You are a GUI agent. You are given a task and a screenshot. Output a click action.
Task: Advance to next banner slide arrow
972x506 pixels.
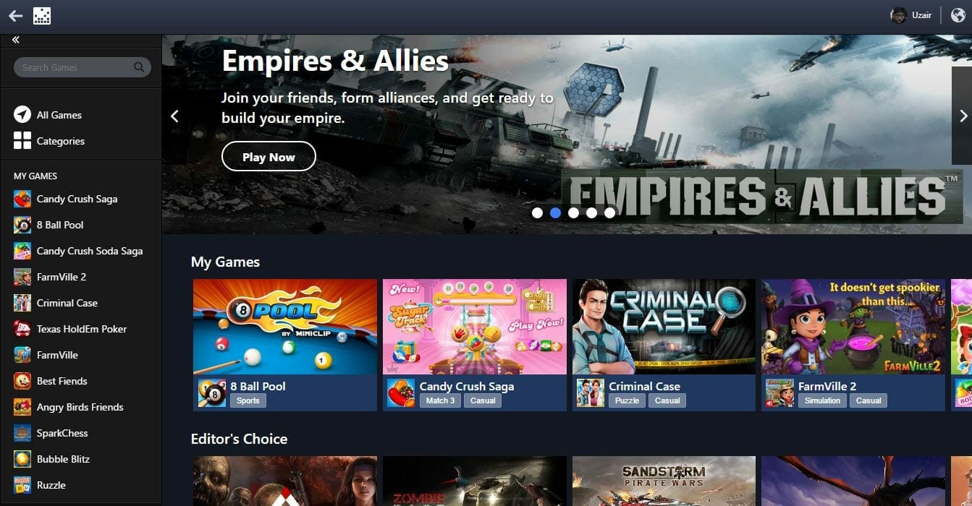(963, 116)
